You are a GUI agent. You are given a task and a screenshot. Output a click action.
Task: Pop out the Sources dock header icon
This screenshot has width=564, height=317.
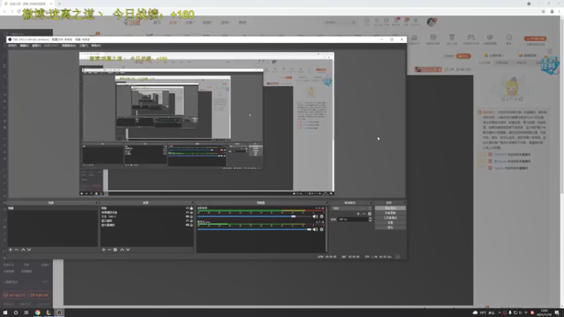192,203
